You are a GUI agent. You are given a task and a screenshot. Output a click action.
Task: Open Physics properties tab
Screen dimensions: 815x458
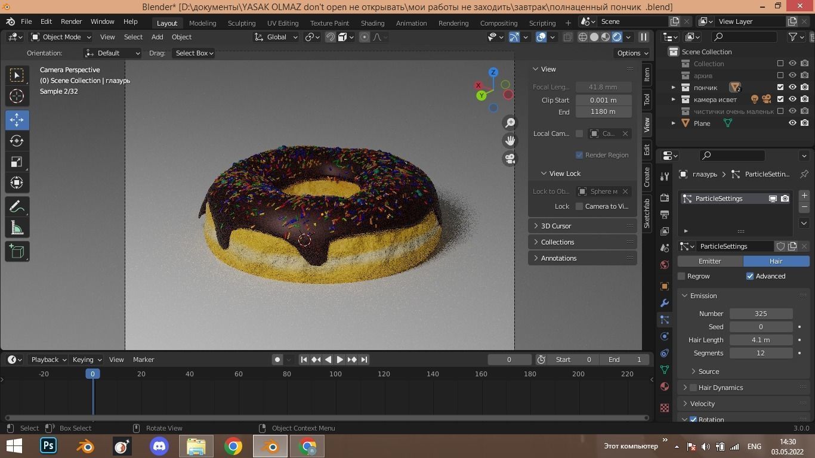point(665,336)
